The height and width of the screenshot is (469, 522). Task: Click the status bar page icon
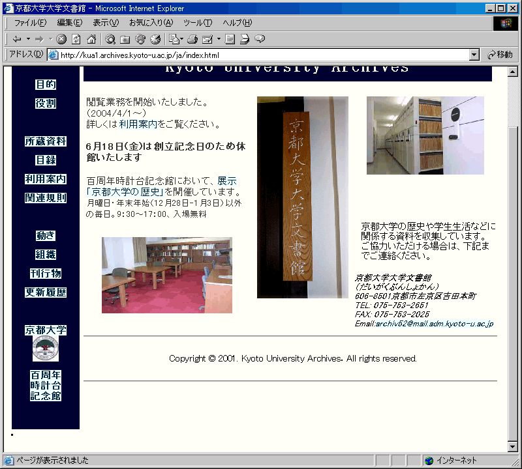click(x=8, y=461)
